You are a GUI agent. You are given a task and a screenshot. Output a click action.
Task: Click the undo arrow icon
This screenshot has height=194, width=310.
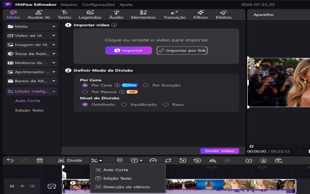tap(10, 160)
